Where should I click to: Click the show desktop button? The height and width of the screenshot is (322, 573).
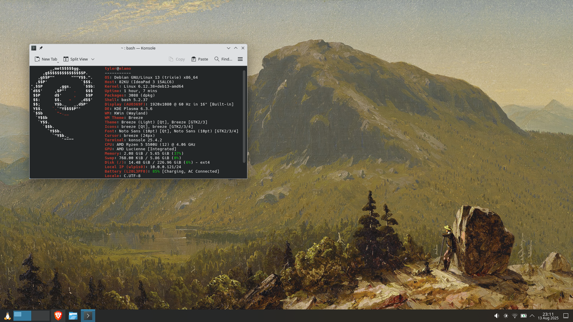click(566, 316)
